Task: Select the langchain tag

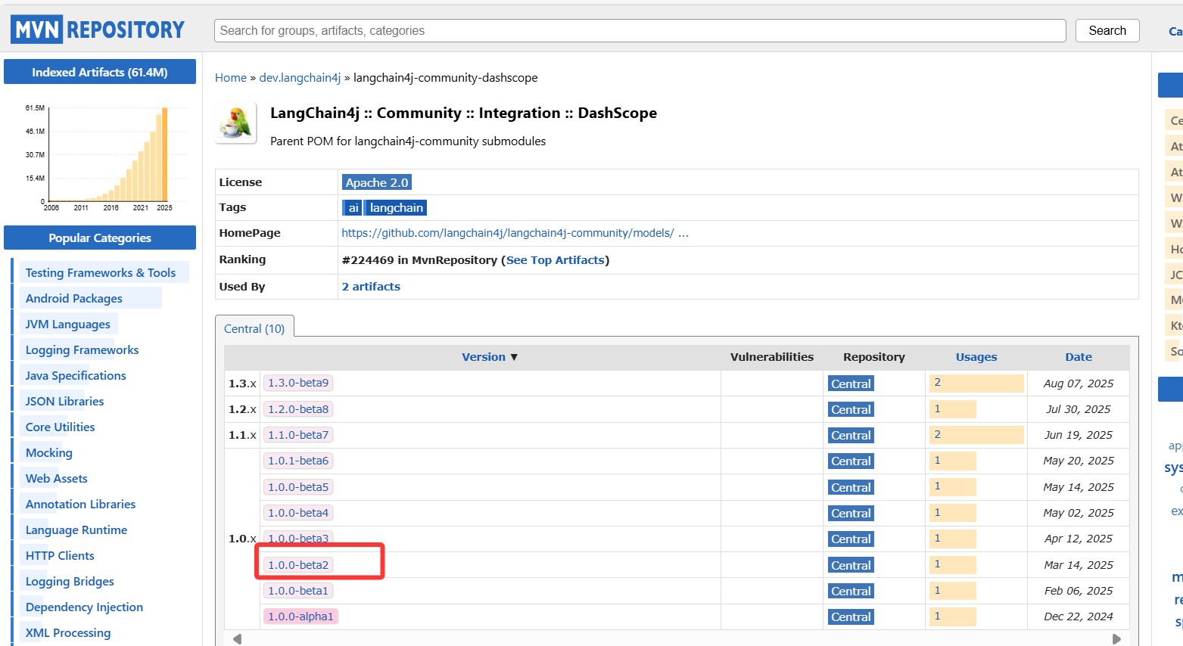Action: pos(397,208)
